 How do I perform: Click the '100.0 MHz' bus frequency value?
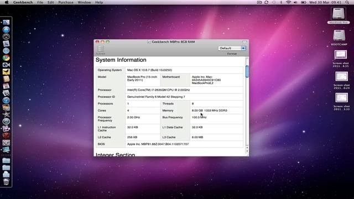click(199, 117)
